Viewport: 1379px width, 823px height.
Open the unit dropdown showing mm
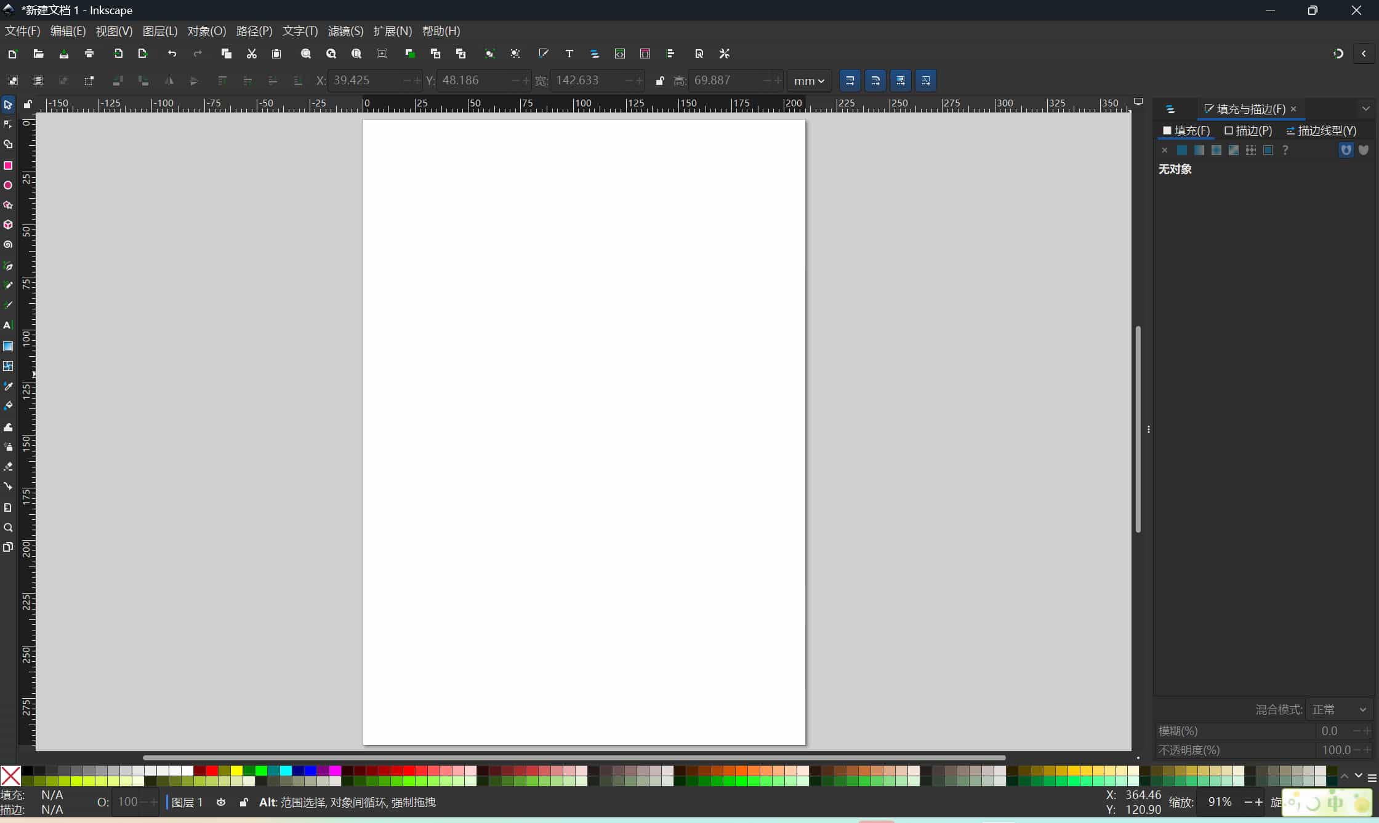[x=808, y=81]
